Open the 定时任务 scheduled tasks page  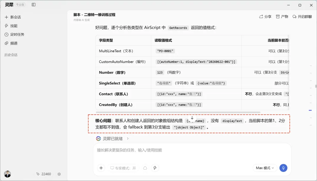click(x=14, y=35)
